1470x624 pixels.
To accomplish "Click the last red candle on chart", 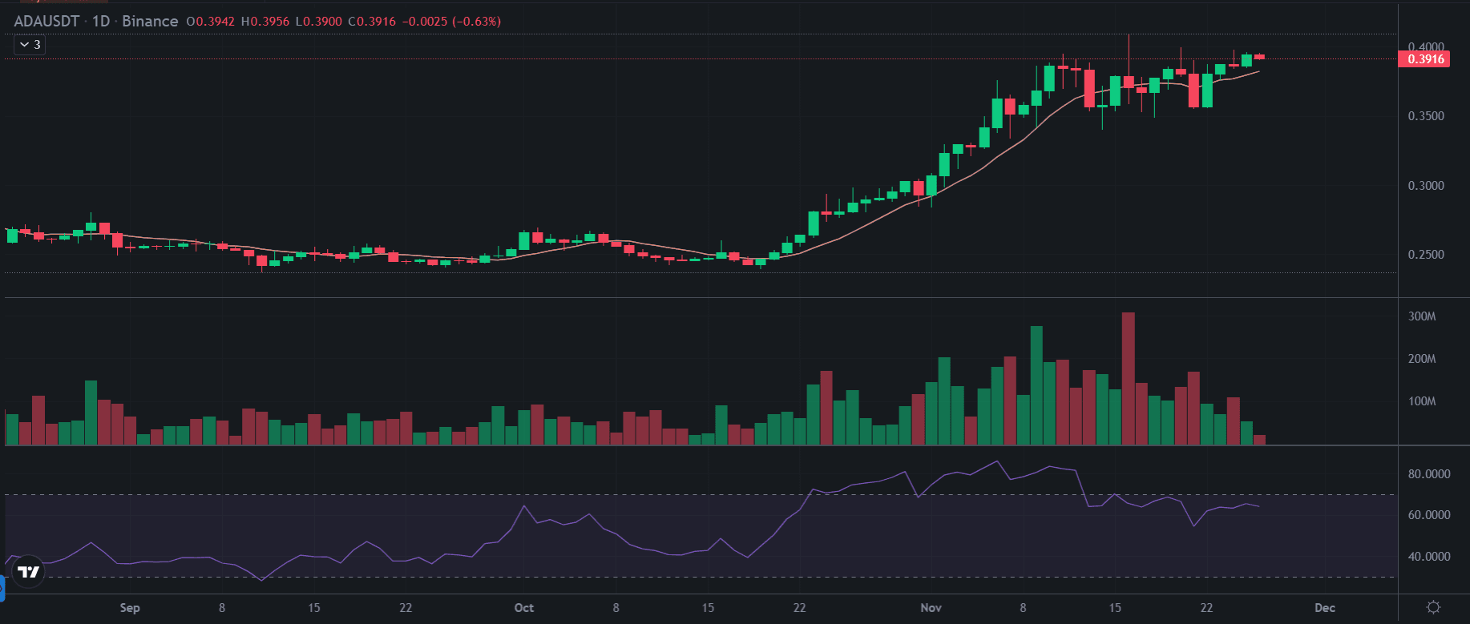I will pyautogui.click(x=1259, y=57).
